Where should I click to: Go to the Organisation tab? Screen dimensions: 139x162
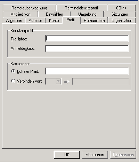122,21
